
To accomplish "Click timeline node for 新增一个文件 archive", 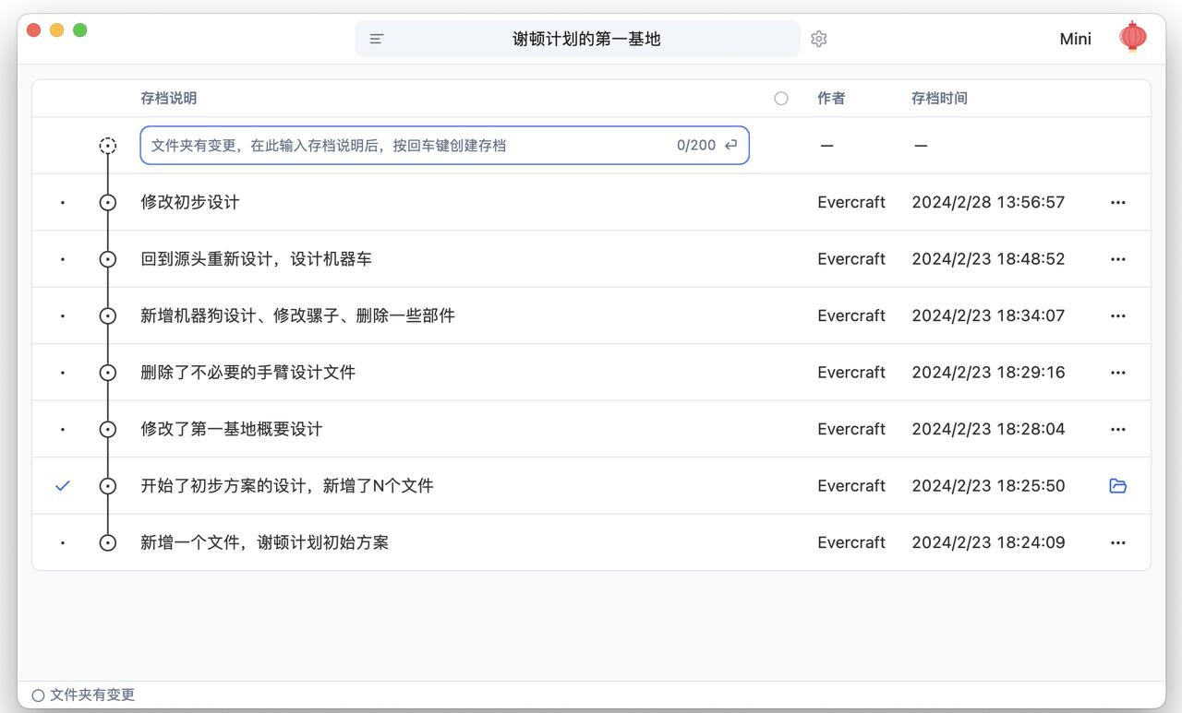I will click(108, 543).
